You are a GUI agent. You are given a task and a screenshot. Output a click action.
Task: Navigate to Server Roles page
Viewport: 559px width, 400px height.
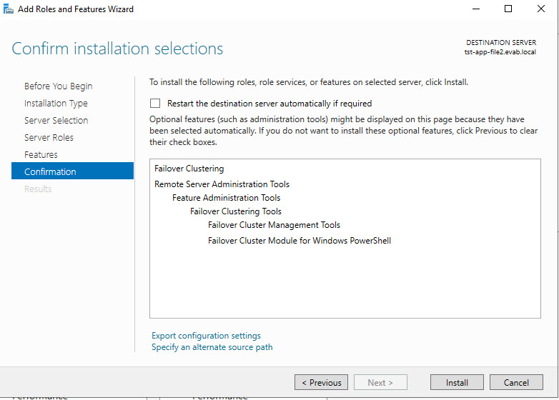(x=49, y=138)
